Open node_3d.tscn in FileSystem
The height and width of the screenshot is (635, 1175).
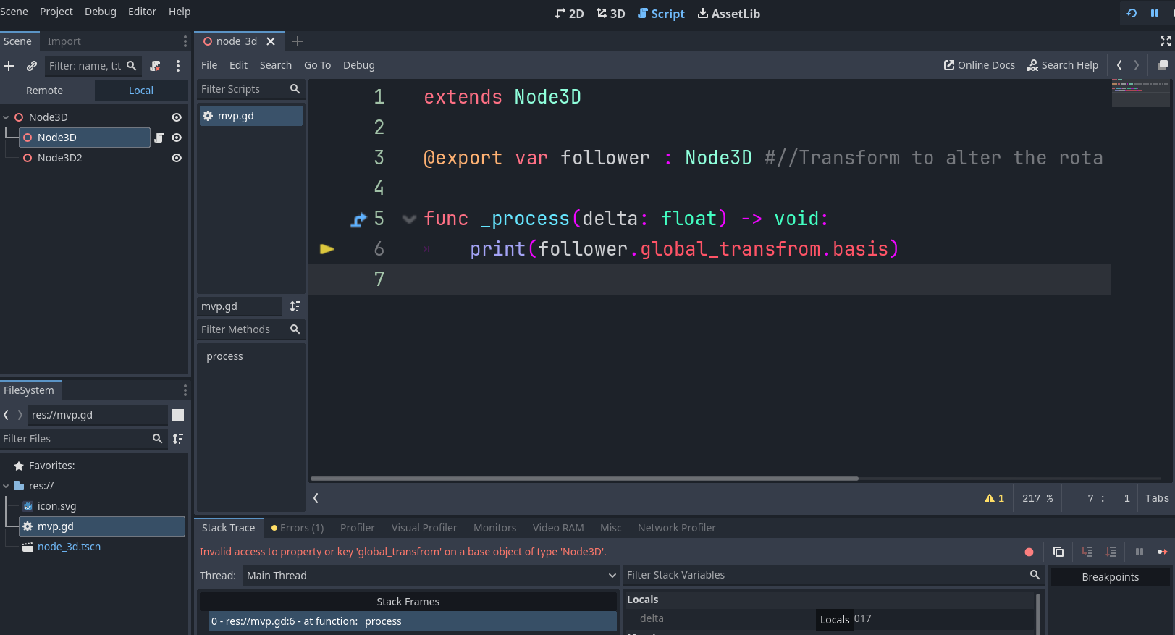[x=69, y=547]
